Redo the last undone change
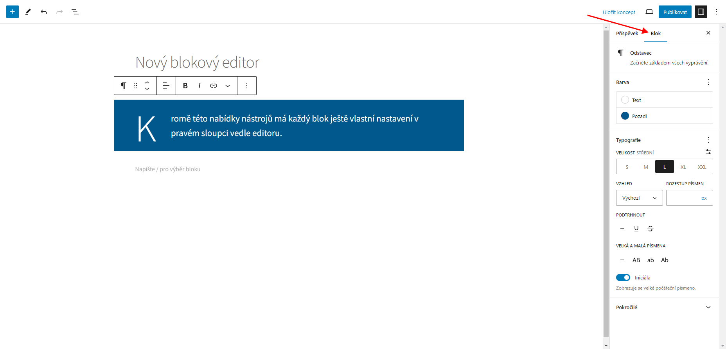This screenshot has height=349, width=726. [x=59, y=12]
